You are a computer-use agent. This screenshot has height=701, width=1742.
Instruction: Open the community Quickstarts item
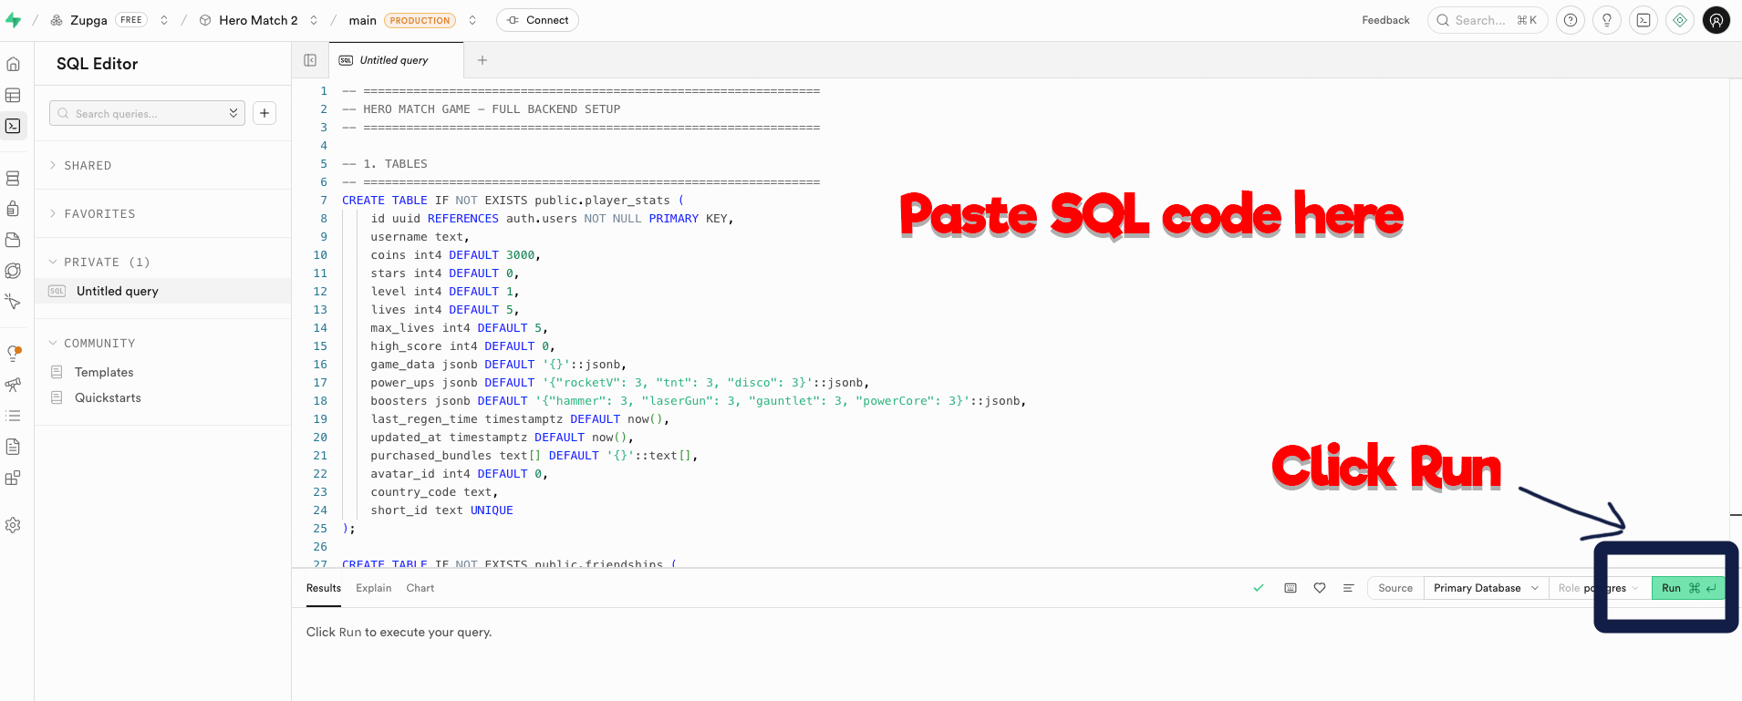pyautogui.click(x=108, y=397)
